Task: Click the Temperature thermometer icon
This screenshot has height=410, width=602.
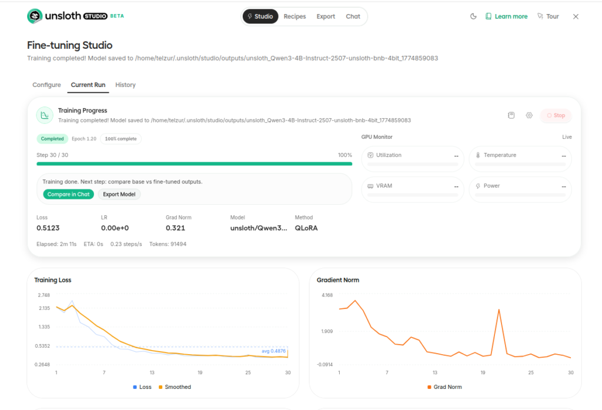Action: tap(478, 155)
